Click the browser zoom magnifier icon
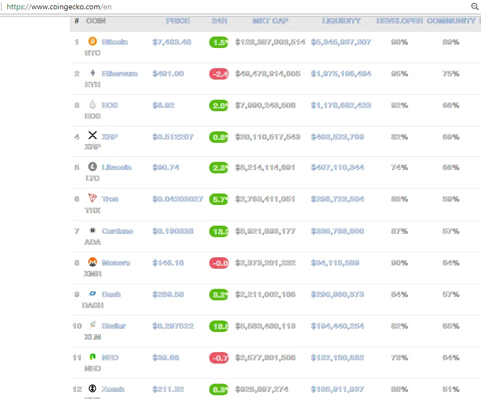The height and width of the screenshot is (399, 481). click(474, 7)
